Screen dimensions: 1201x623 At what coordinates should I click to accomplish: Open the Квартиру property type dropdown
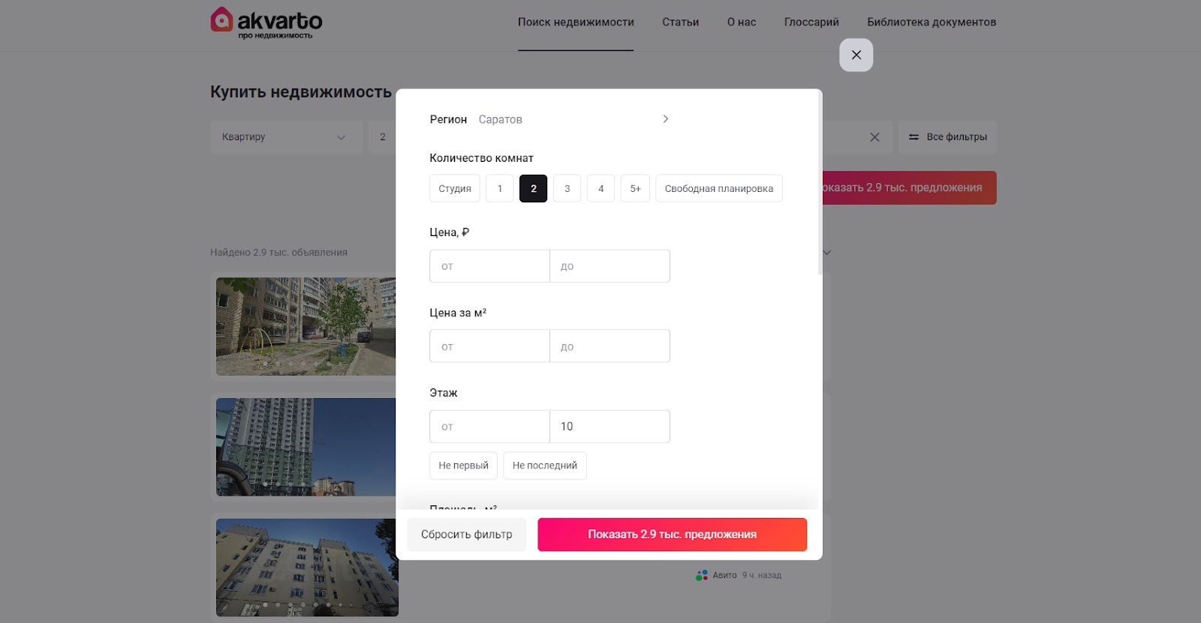click(286, 137)
